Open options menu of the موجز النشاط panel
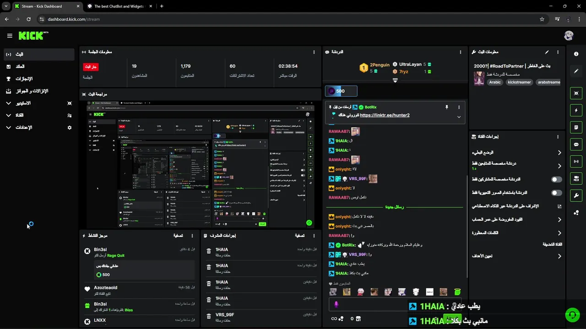This screenshot has width=586, height=329. pyautogui.click(x=192, y=236)
